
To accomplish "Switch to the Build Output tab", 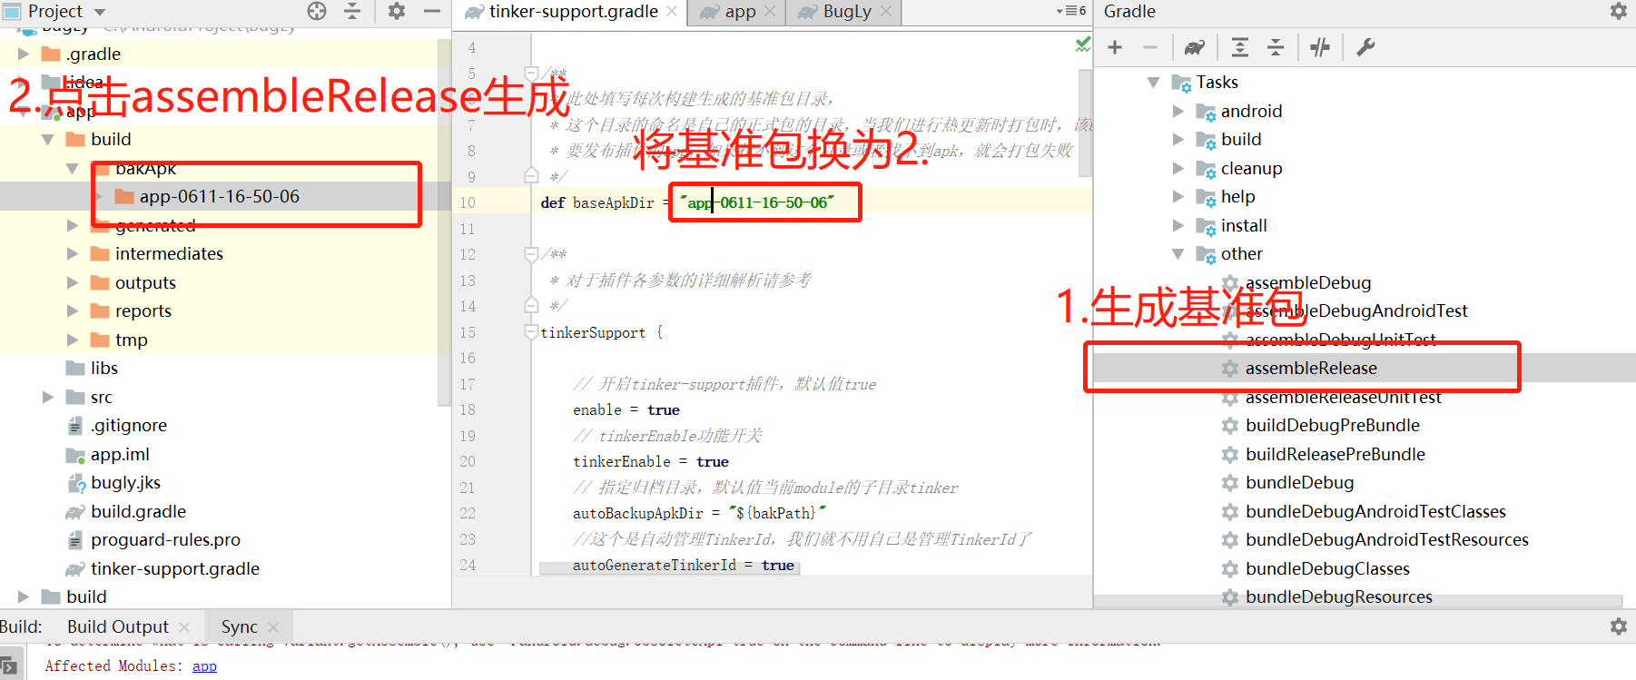I will (118, 627).
